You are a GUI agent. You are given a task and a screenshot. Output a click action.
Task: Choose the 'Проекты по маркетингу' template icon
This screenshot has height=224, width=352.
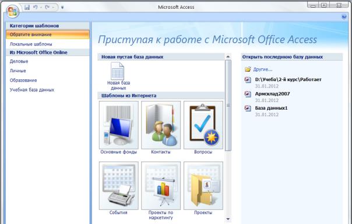click(161, 185)
